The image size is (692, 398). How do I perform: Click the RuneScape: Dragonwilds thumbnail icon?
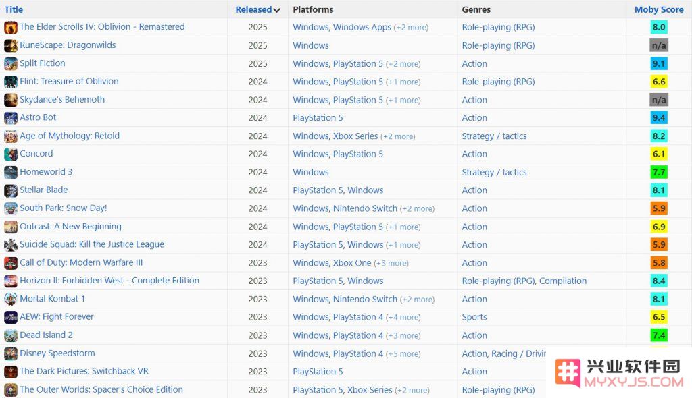pyautogui.click(x=11, y=45)
